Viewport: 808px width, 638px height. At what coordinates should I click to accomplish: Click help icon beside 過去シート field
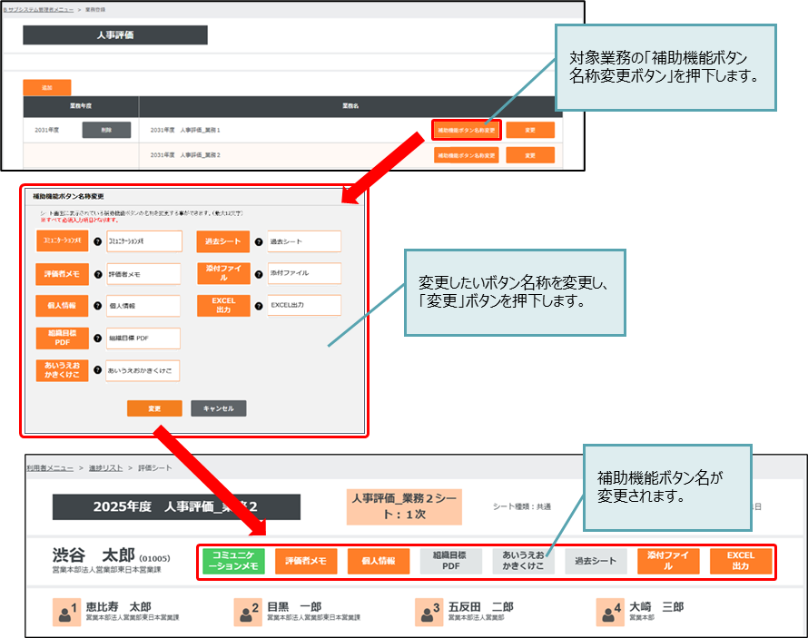(x=261, y=241)
